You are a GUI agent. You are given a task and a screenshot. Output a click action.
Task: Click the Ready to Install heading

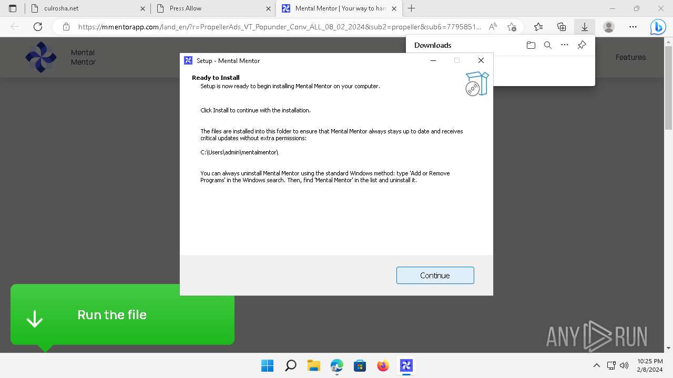(216, 78)
